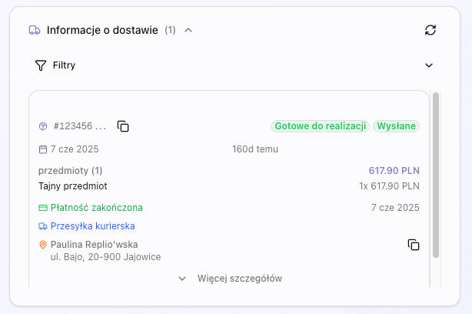Click the Płatność zakończona label
Viewport: 472px width, 314px height.
pyautogui.click(x=96, y=208)
